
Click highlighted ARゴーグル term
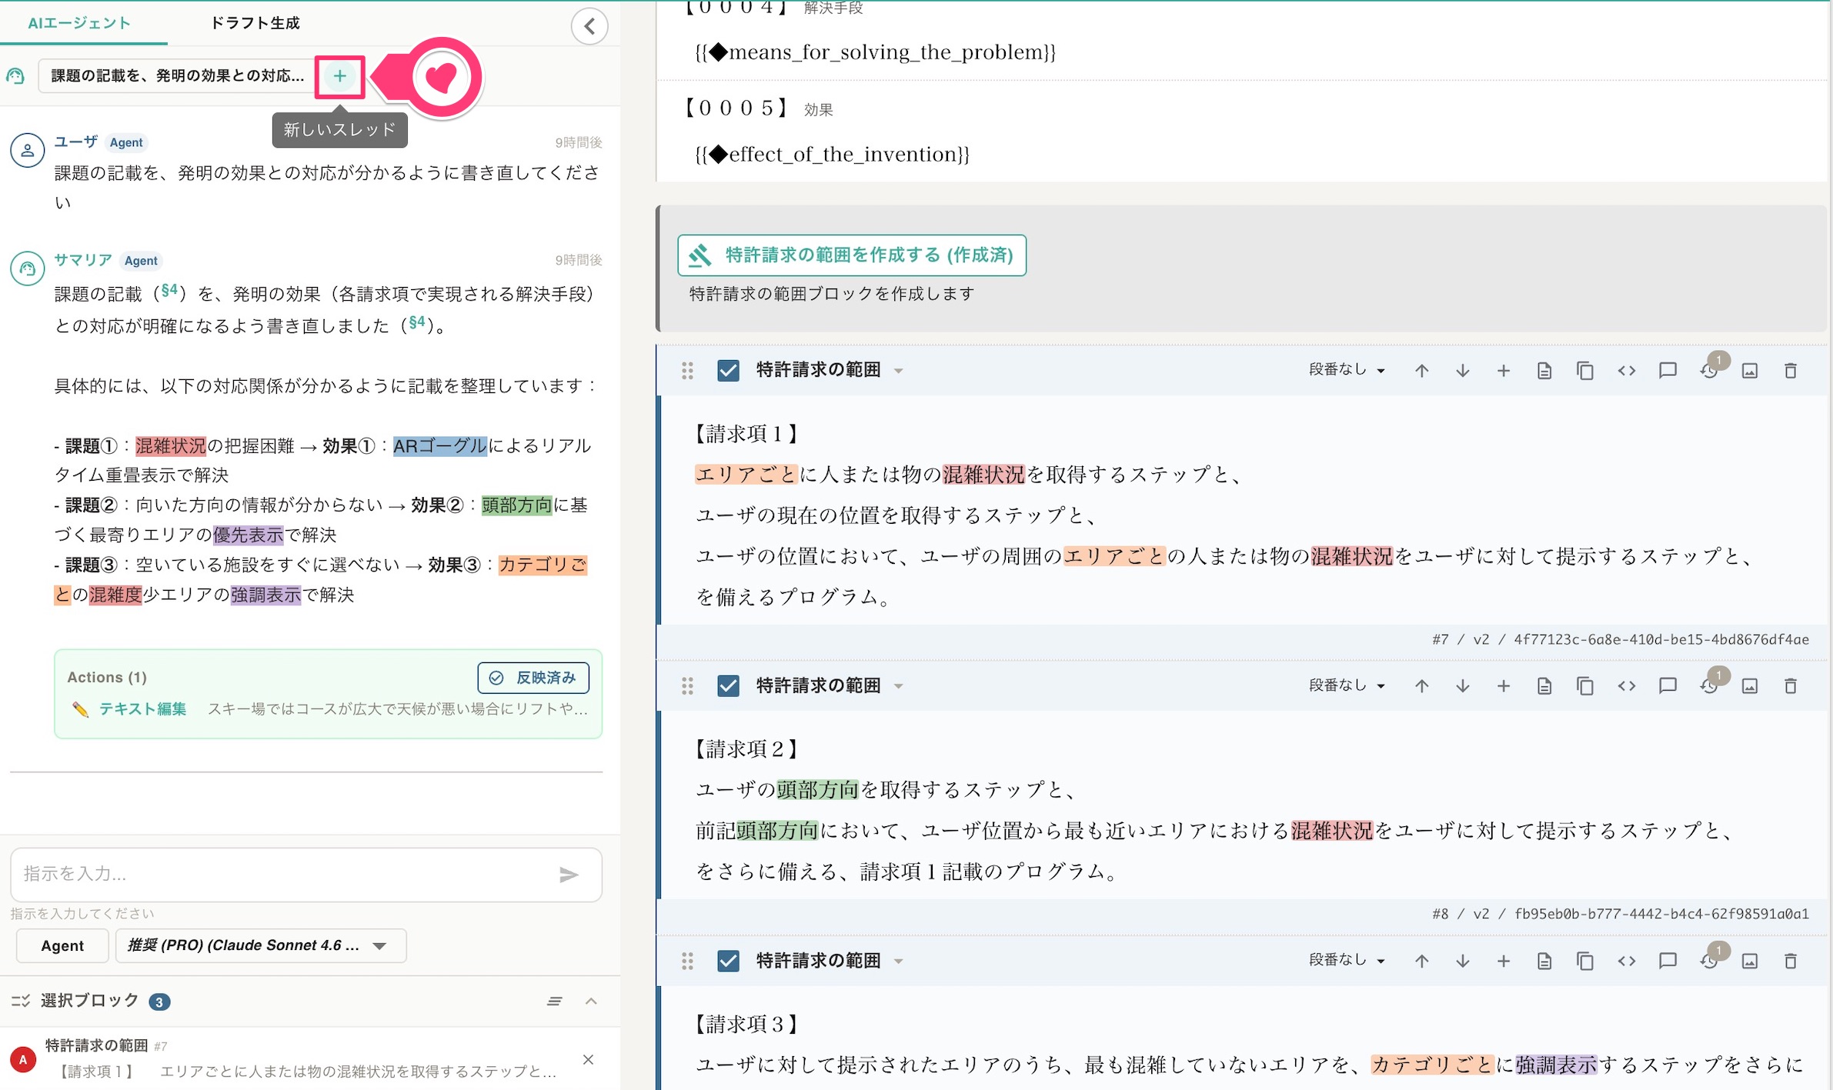(440, 446)
